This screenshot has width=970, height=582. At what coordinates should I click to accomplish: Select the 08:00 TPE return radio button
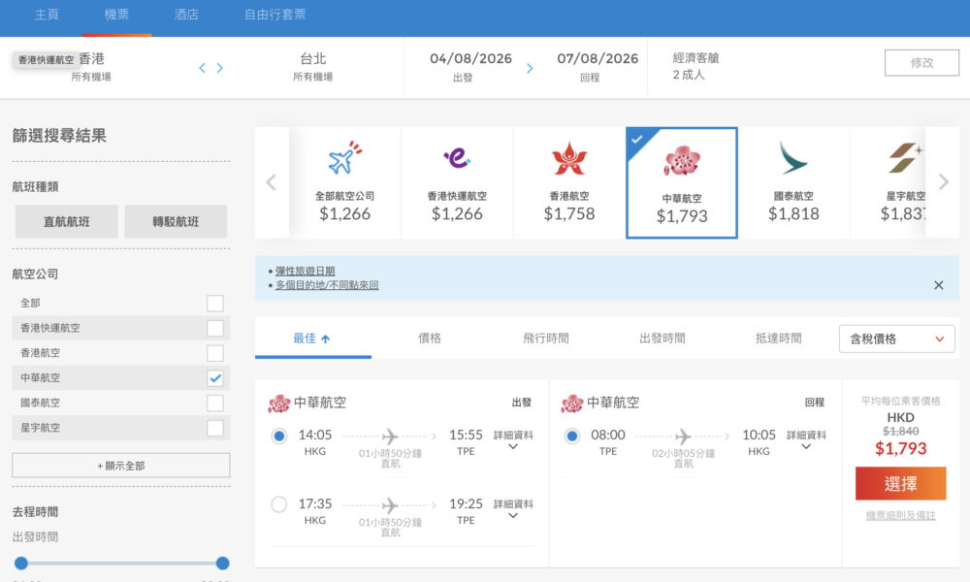point(571,436)
